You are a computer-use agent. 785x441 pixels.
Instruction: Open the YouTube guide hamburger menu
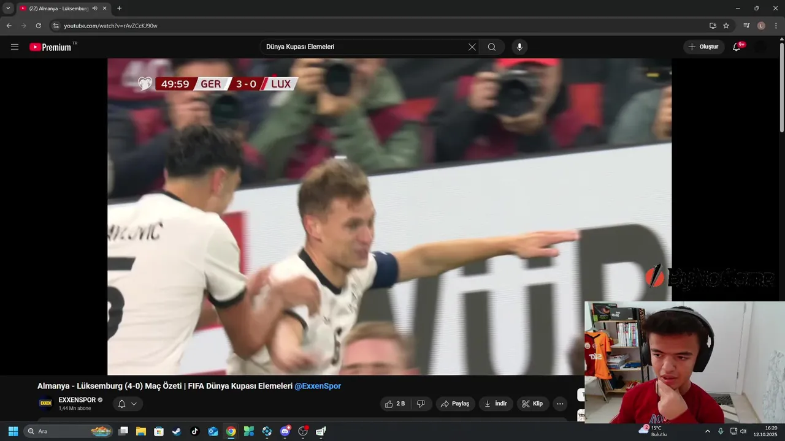pos(15,47)
